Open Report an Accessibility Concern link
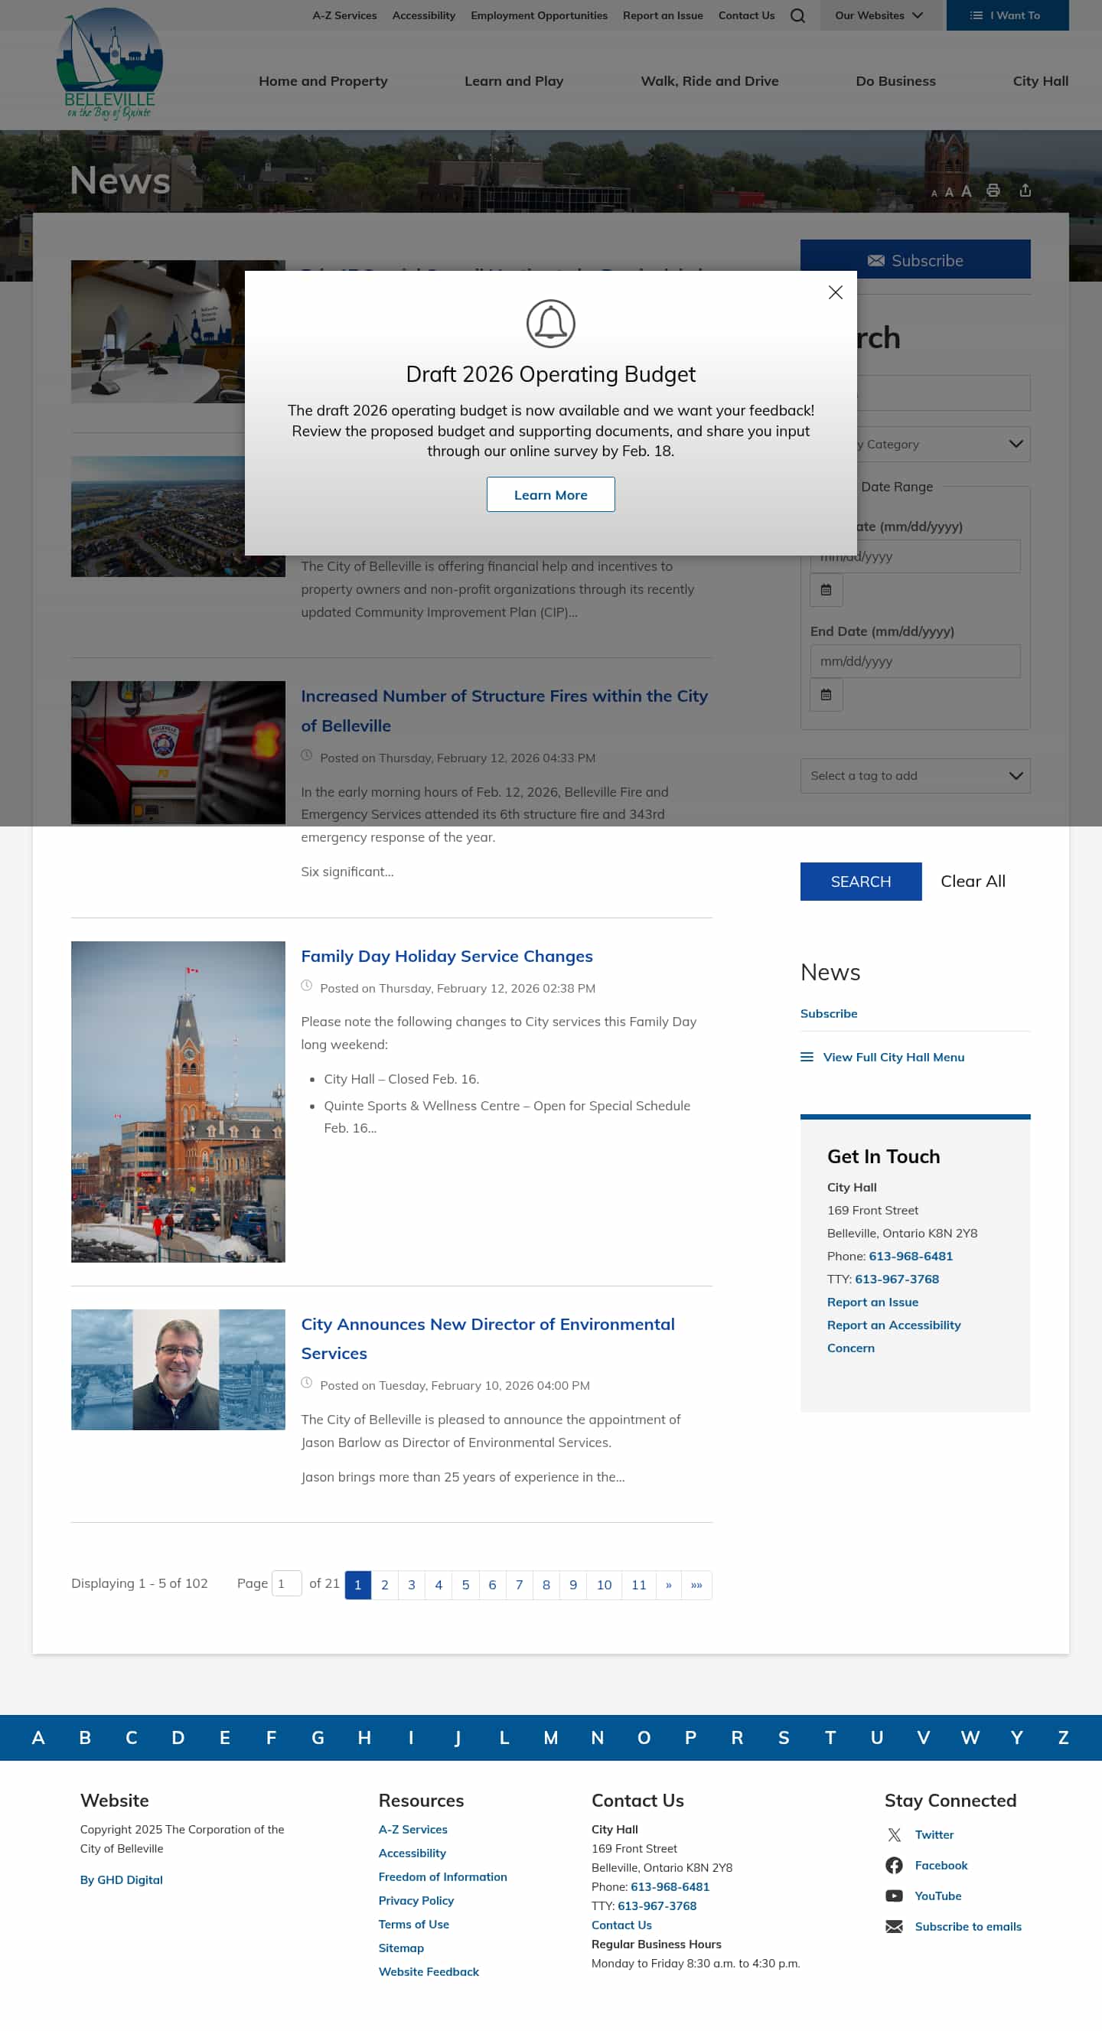1102x2031 pixels. coord(894,1336)
